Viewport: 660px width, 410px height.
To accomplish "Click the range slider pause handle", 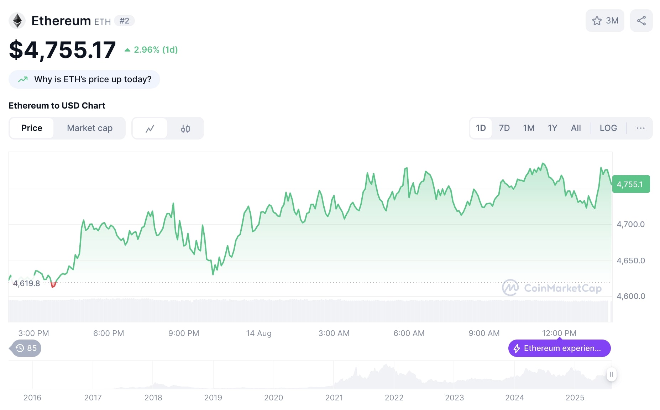I will point(611,374).
